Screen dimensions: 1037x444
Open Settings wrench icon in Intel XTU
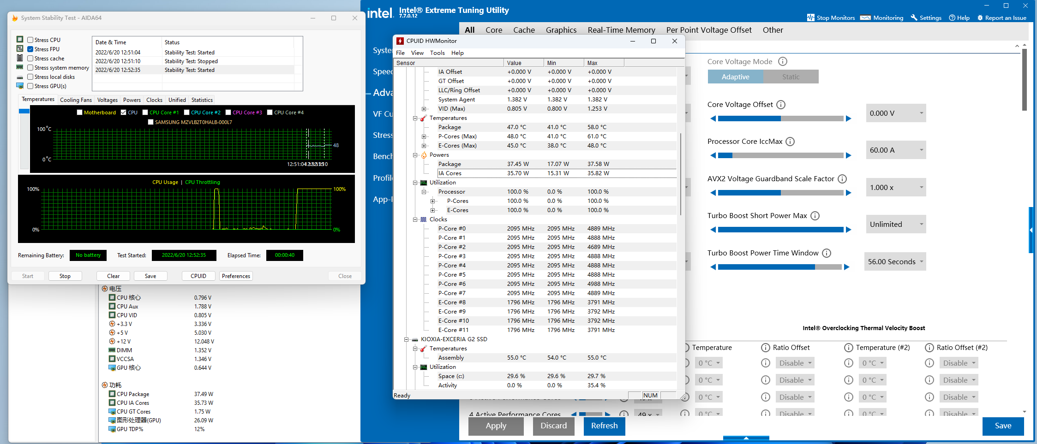[x=914, y=18]
